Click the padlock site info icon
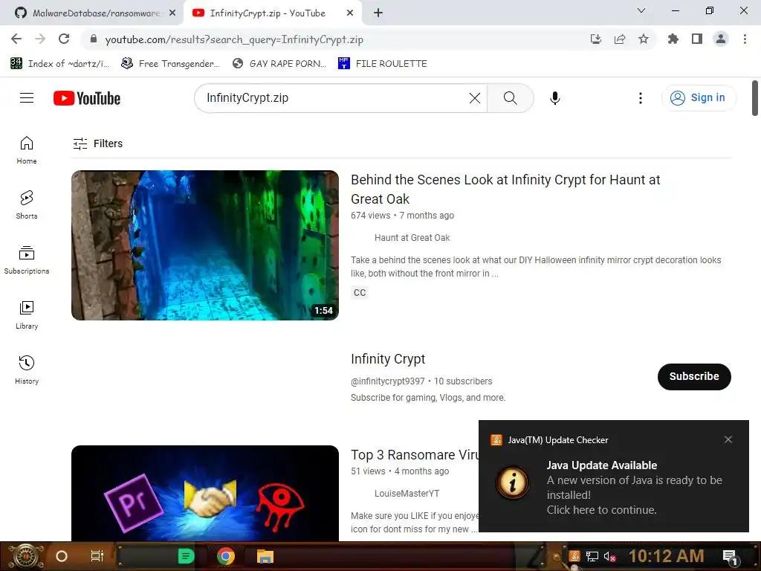The height and width of the screenshot is (571, 761). pyautogui.click(x=94, y=39)
